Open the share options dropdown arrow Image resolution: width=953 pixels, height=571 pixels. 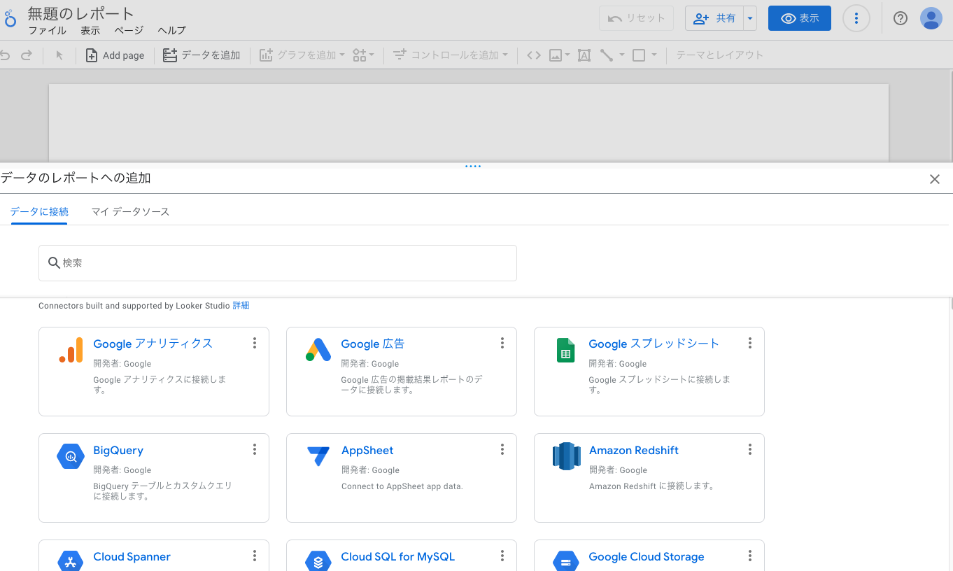pyautogui.click(x=750, y=18)
